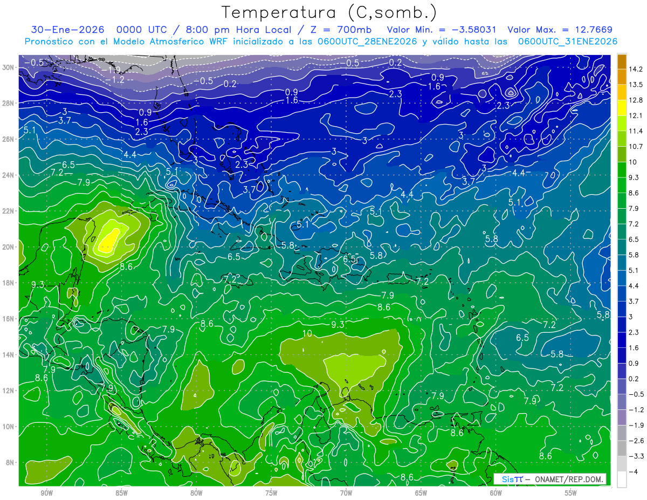Click the 22N latitude axis label
Viewport: 647px width, 500px height.
tap(9, 211)
